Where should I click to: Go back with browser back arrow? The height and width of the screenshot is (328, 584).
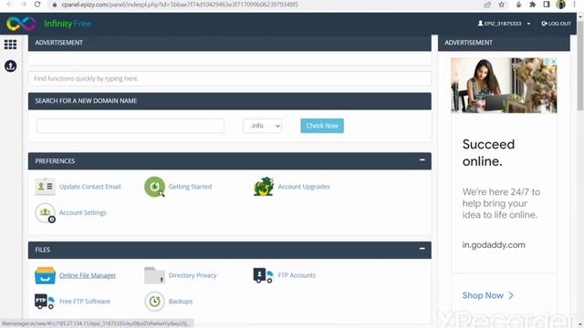click(x=10, y=5)
